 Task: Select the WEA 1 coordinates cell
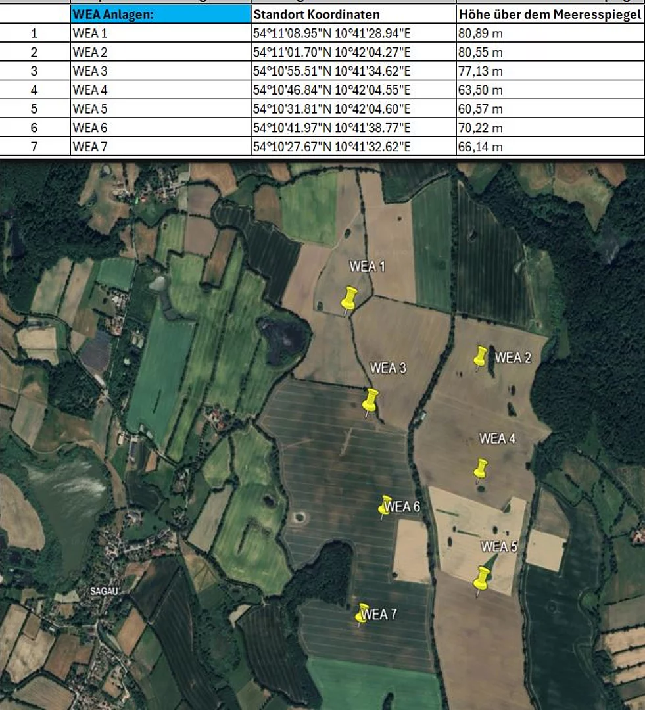pyautogui.click(x=353, y=34)
